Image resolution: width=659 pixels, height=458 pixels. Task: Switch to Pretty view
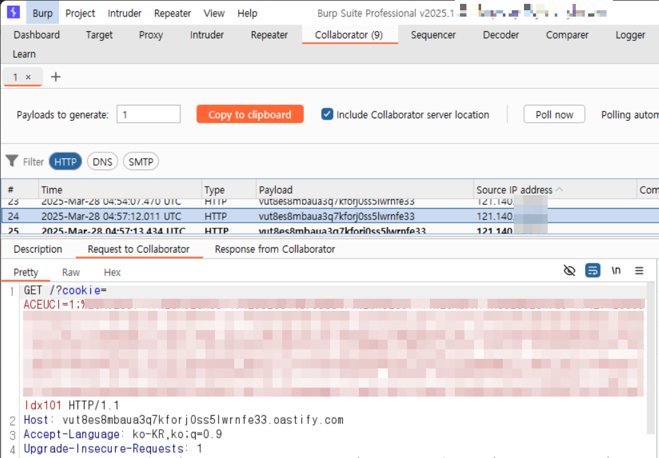coord(26,272)
